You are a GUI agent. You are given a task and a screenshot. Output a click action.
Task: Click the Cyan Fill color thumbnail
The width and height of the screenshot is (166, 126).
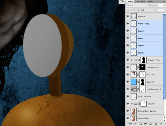134,82
